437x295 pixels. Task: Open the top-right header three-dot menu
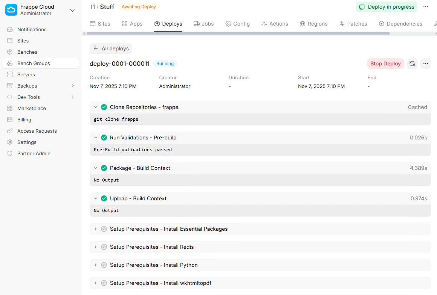426,7
